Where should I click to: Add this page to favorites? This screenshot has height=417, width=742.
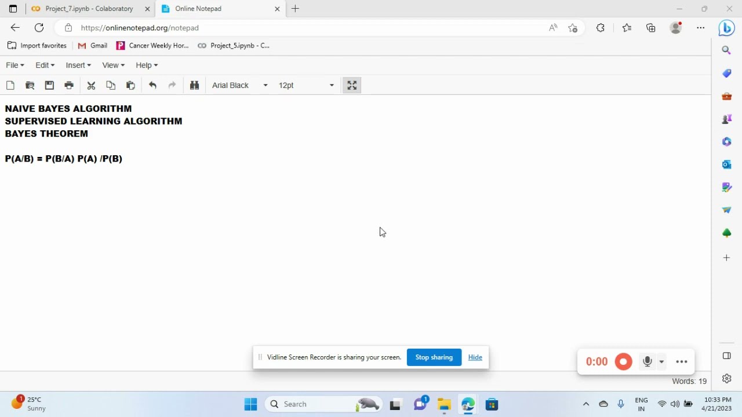(573, 28)
